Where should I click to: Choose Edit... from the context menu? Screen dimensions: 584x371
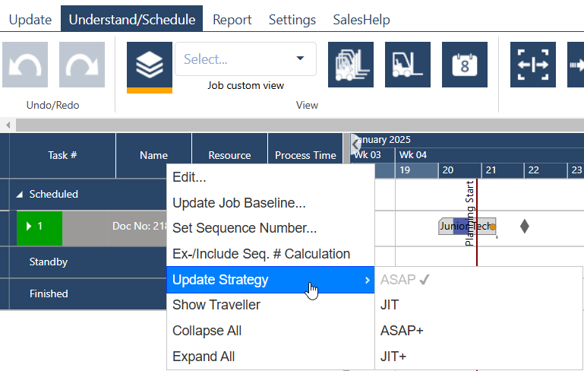[x=270, y=177]
